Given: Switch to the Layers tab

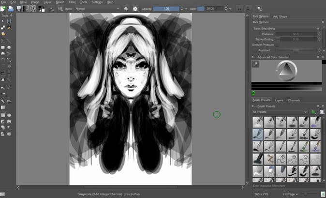Looking at the screenshot, I should (x=279, y=100).
